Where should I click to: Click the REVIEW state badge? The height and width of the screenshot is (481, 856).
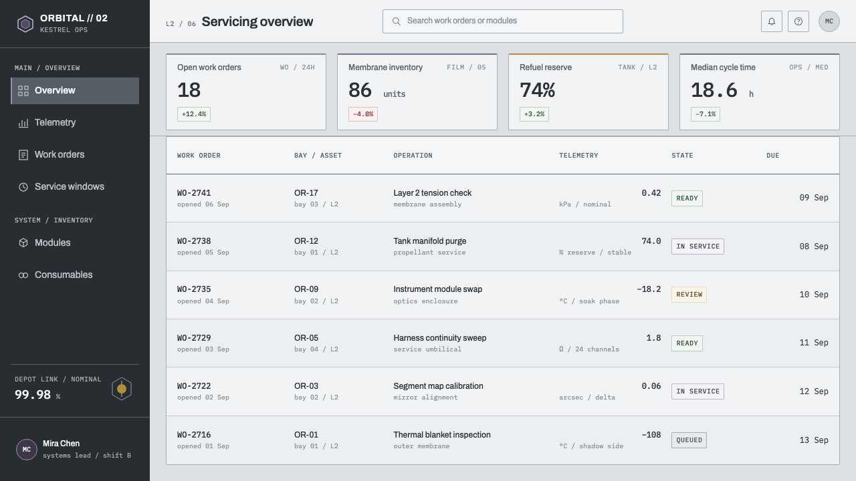click(x=689, y=295)
